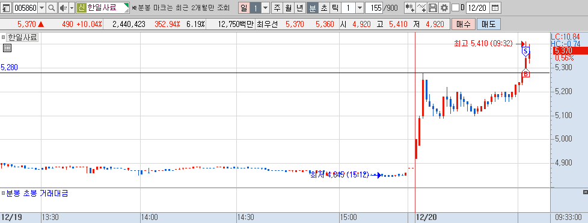Click the period value 1 beside 일

pos(255,7)
